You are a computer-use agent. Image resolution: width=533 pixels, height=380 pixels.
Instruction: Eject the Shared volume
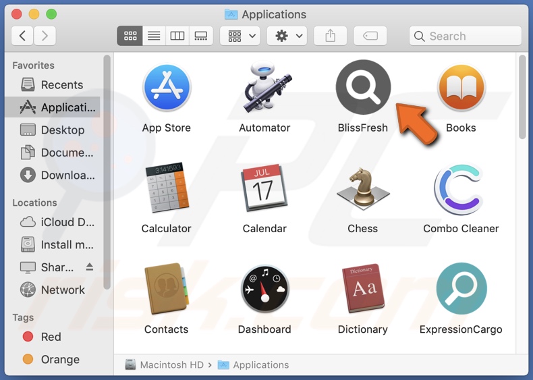coord(90,267)
